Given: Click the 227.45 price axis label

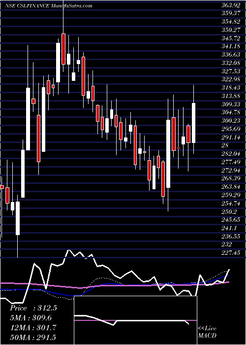Looking at the screenshot, I should pyautogui.click(x=230, y=253).
